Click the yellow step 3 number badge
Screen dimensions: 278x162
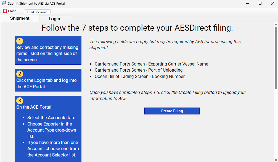[x=20, y=101]
